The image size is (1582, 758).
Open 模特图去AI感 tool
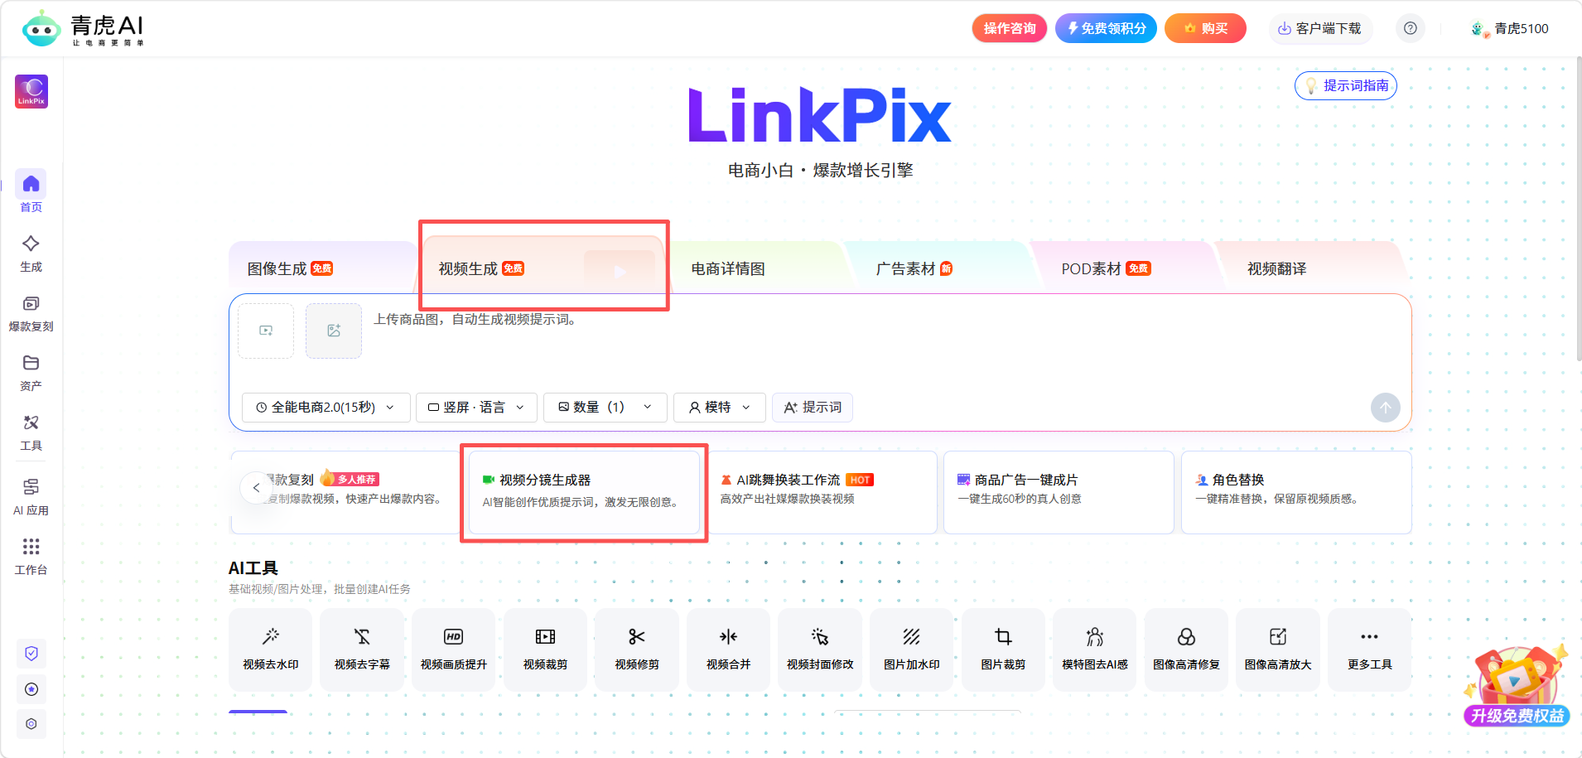point(1095,649)
